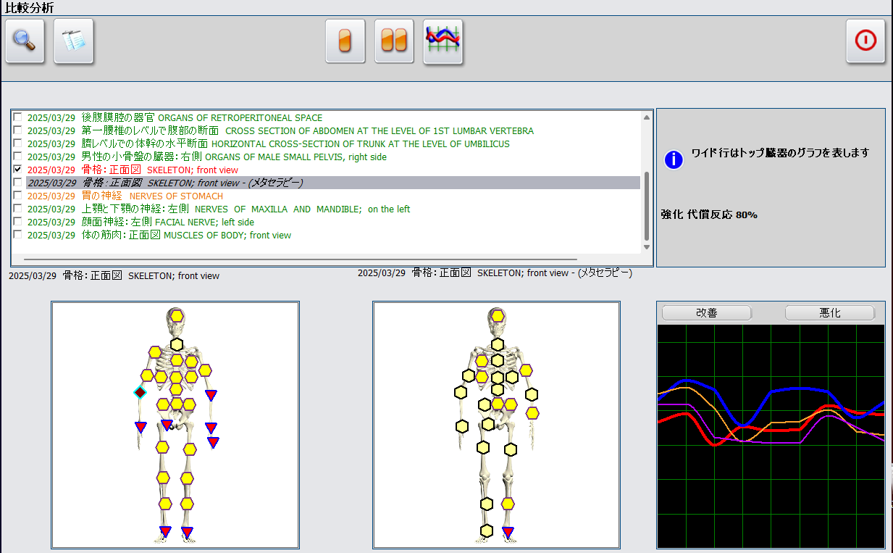Viewport: 893px width, 553px height.
Task: Click the red power exit icon
Action: click(865, 41)
